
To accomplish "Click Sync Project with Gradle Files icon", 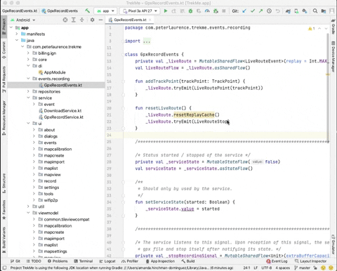I will click(x=288, y=11).
